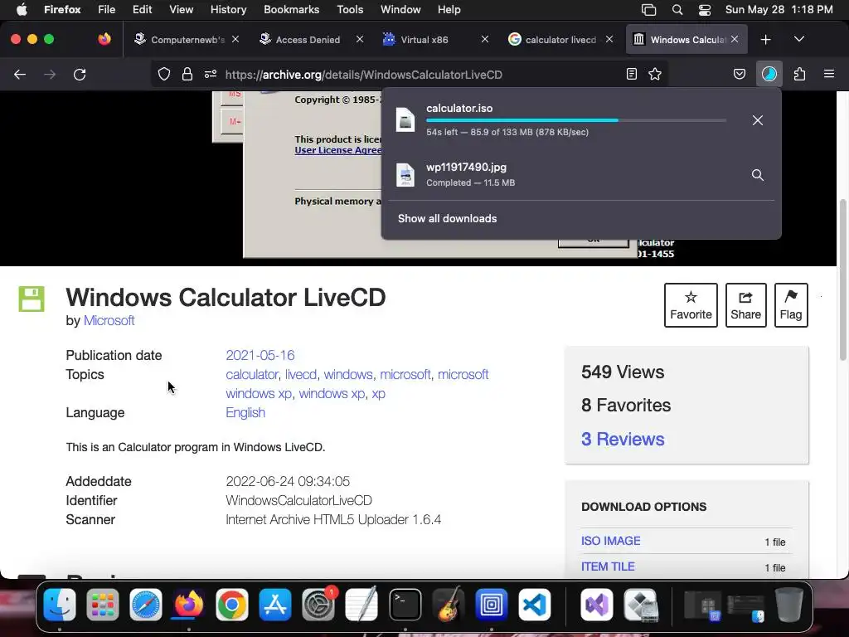Click Show all downloads
The height and width of the screenshot is (637, 849).
click(447, 218)
